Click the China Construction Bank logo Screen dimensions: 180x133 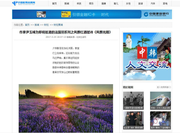(x=156, y=14)
